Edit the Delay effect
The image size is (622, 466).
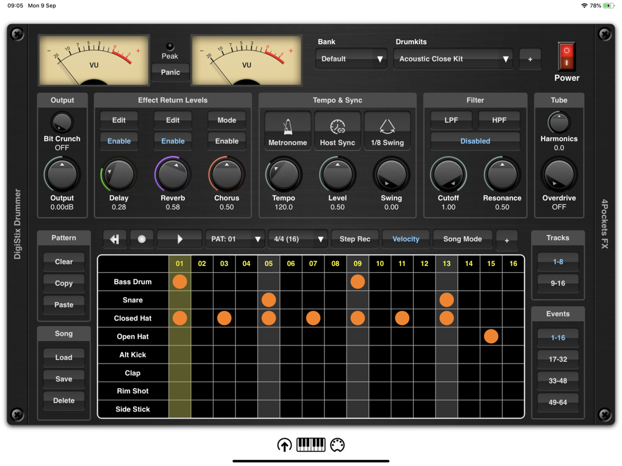(x=119, y=120)
